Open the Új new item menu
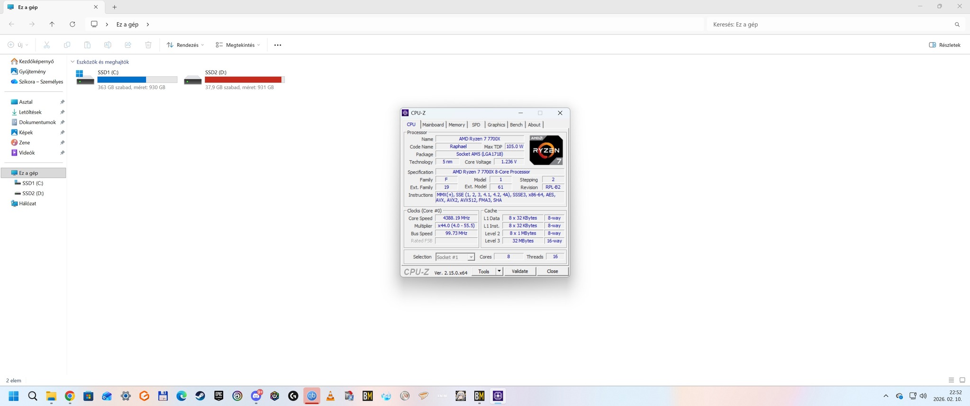970x406 pixels. point(18,45)
